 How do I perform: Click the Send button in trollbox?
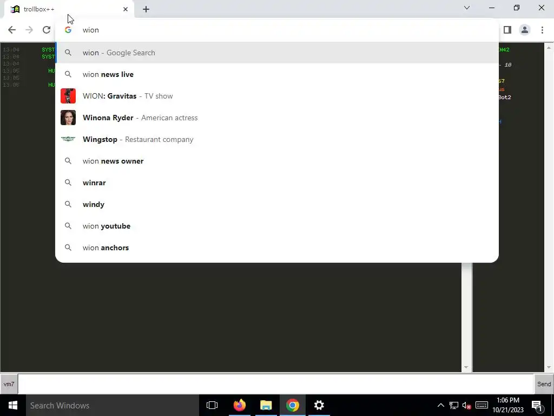tap(544, 384)
